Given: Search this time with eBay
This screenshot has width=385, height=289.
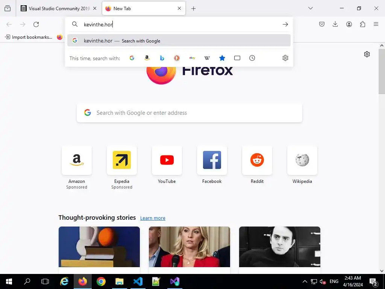Looking at the screenshot, I should [192, 58].
